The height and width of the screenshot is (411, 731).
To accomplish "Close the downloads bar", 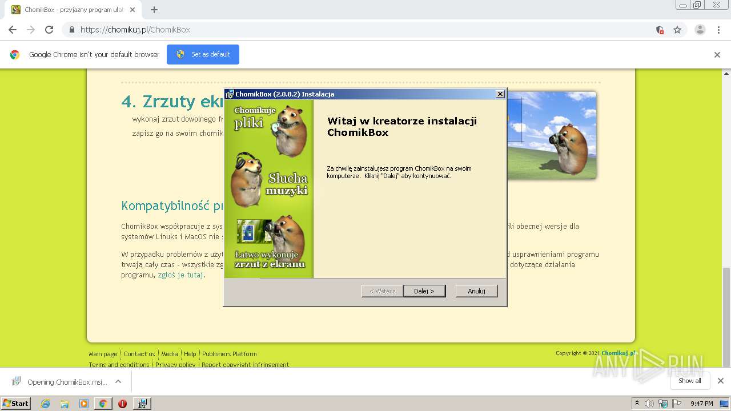I will tap(721, 381).
